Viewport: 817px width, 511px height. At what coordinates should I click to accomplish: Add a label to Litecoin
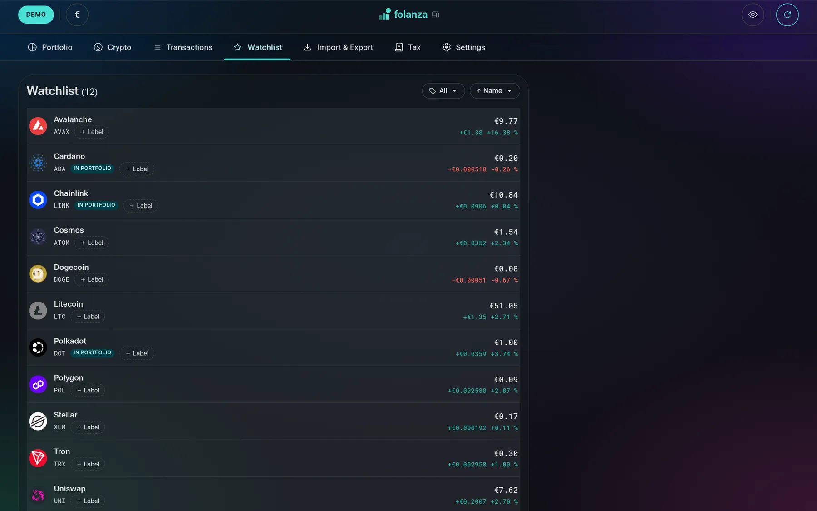(x=88, y=317)
